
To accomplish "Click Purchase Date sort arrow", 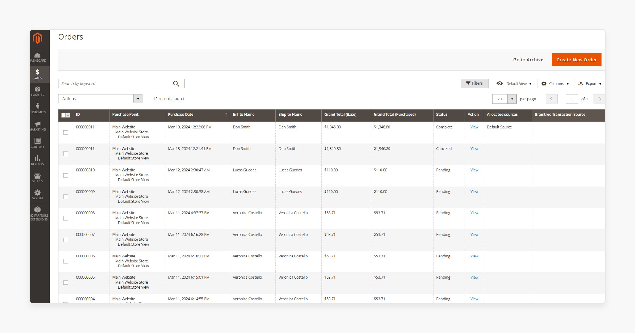I will pyautogui.click(x=226, y=115).
